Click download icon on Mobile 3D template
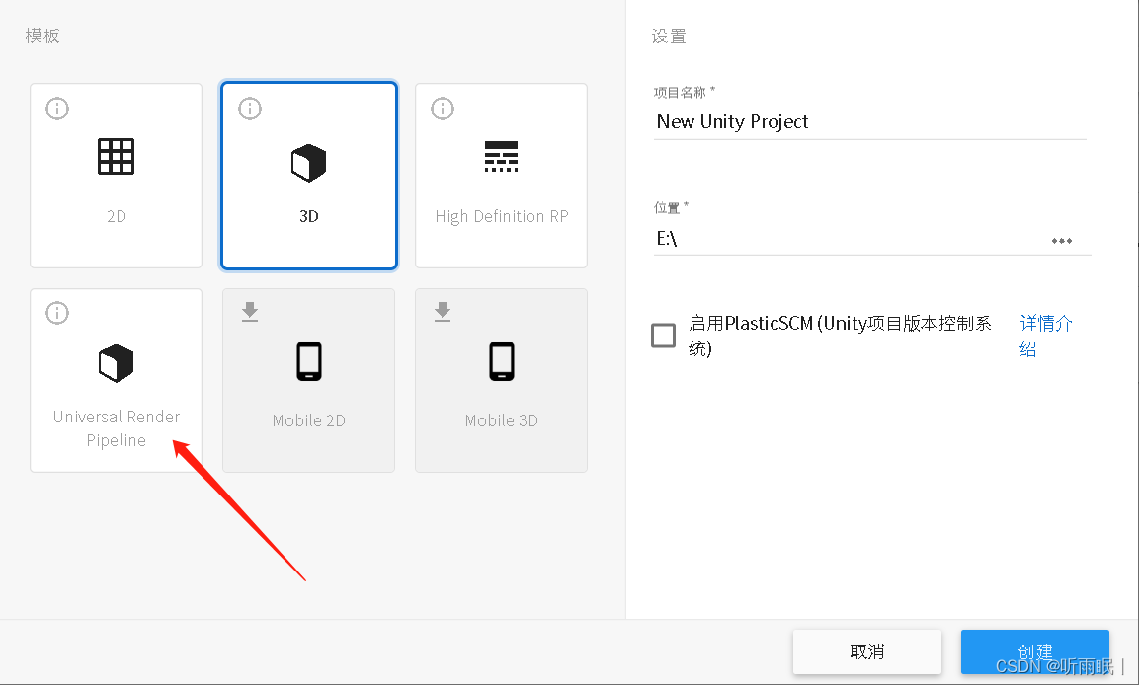The image size is (1139, 685). coord(443,312)
